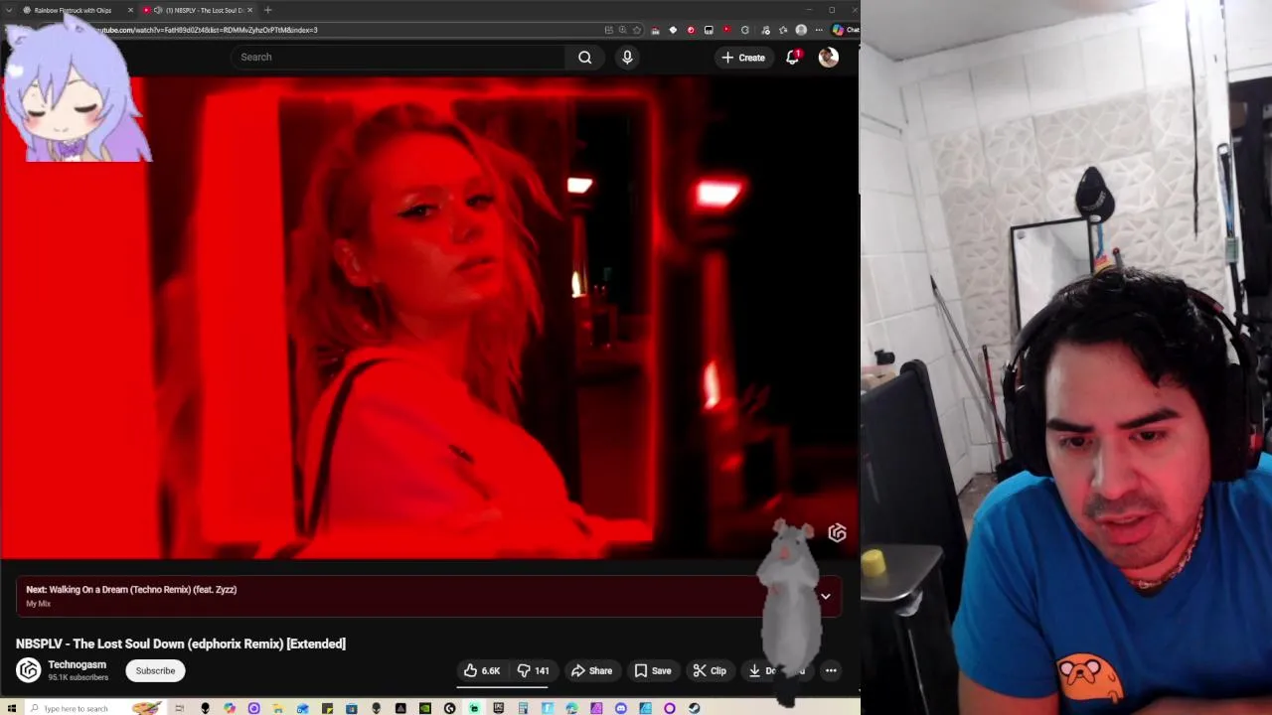The image size is (1272, 715).
Task: Click the video player to pause
Action: tap(429, 318)
